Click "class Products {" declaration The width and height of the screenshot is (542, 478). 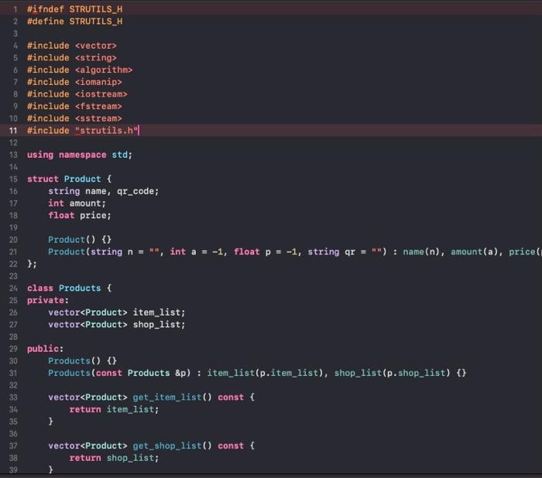69,288
